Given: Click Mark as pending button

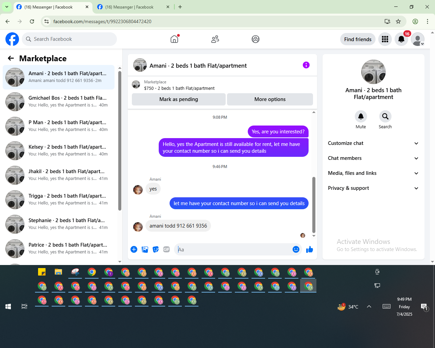Looking at the screenshot, I should pos(179,99).
